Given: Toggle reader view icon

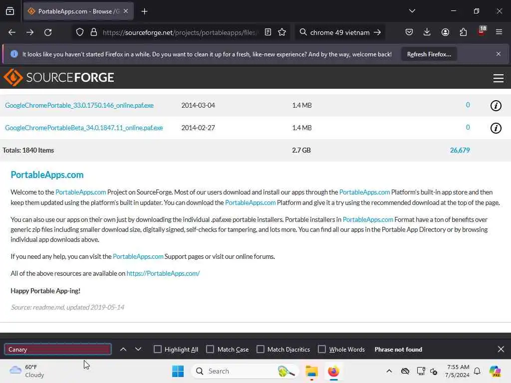Looking at the screenshot, I should click(268, 32).
